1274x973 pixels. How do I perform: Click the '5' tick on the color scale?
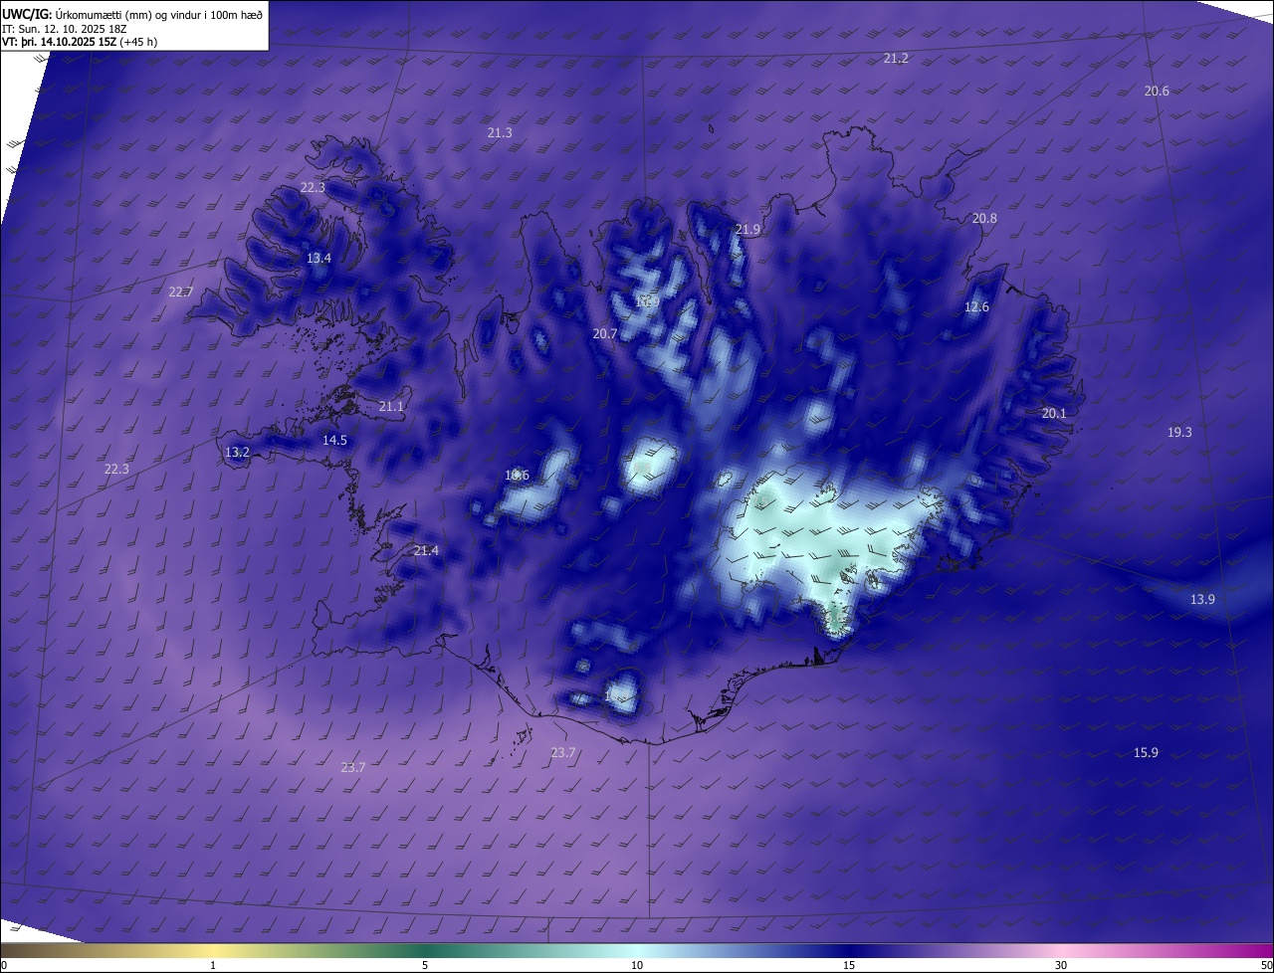click(425, 965)
